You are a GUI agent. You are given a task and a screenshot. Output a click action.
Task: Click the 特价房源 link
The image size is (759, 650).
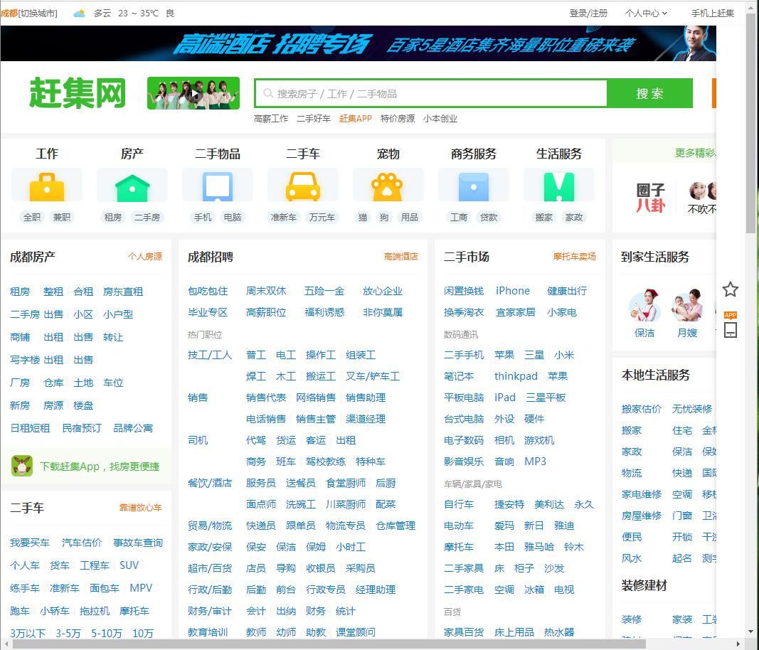(398, 119)
